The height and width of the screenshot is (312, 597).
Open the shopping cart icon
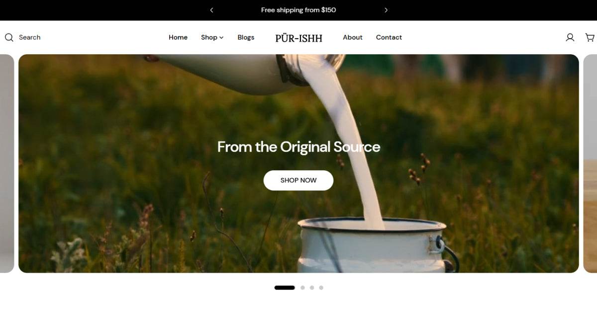[x=590, y=37]
